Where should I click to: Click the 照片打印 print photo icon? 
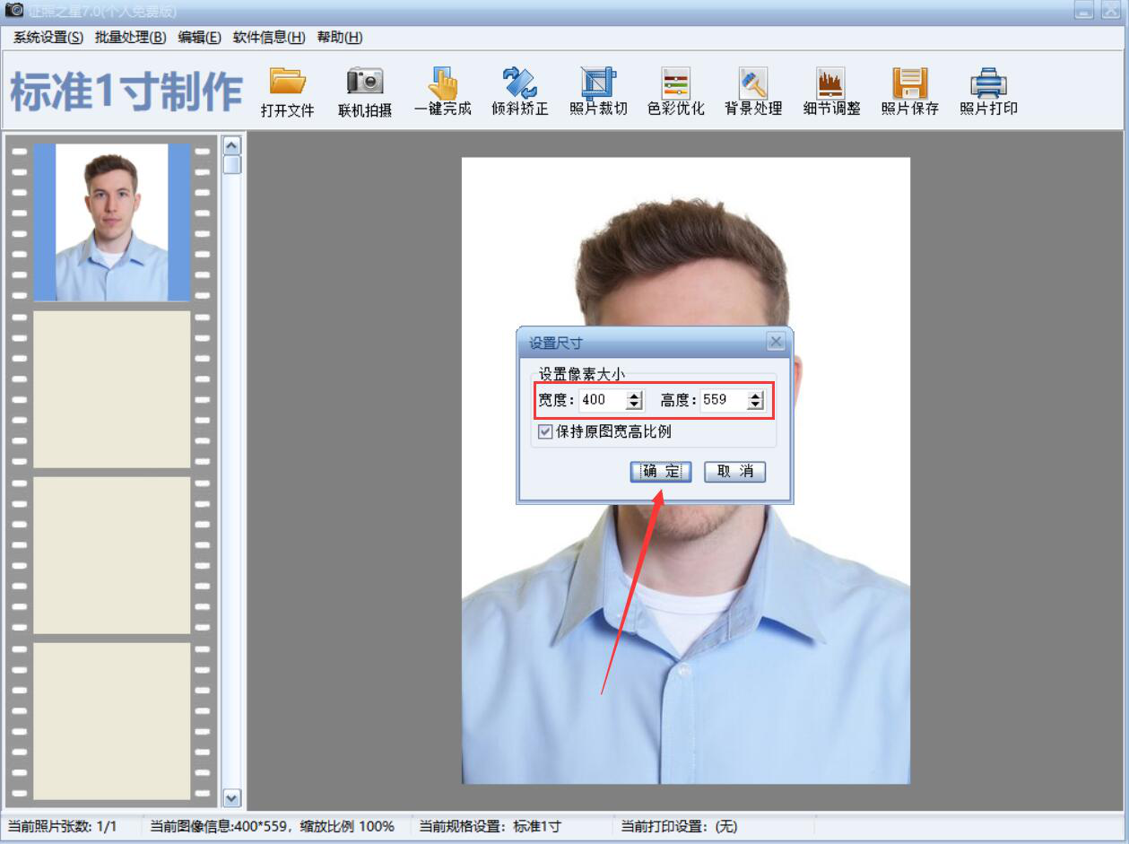pos(988,83)
